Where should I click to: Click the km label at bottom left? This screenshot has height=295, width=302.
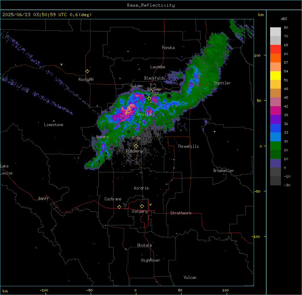point(5,291)
